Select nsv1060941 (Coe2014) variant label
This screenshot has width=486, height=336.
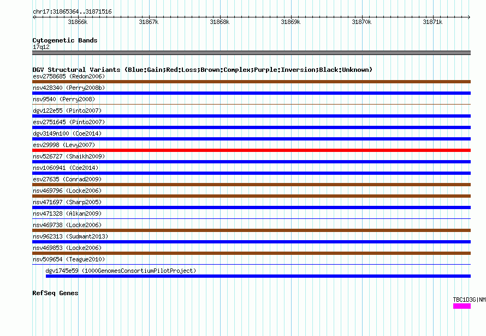pos(66,168)
